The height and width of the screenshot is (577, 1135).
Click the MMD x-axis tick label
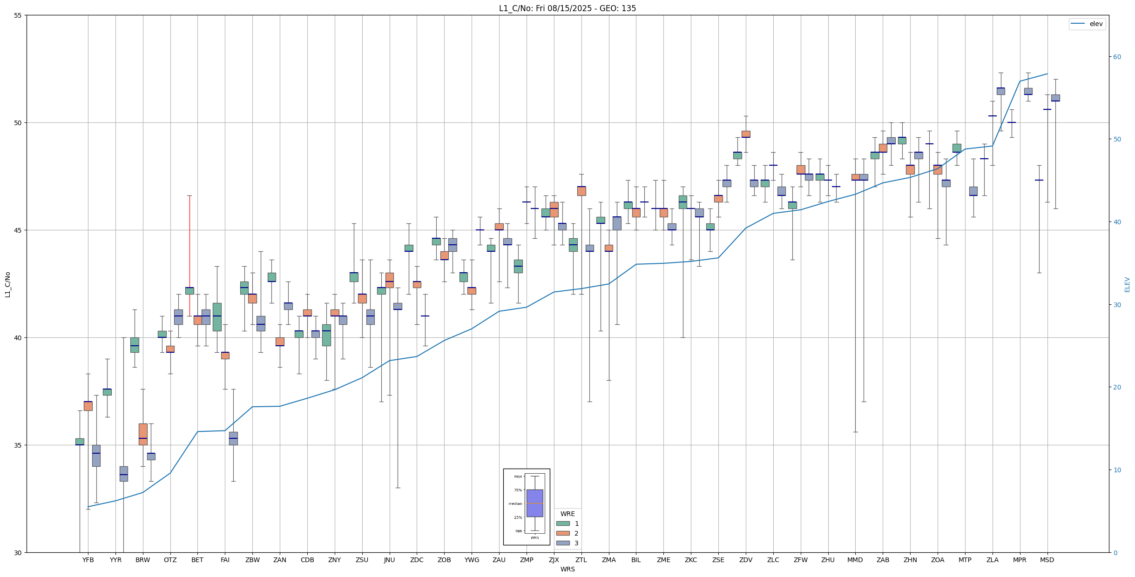[x=855, y=560]
